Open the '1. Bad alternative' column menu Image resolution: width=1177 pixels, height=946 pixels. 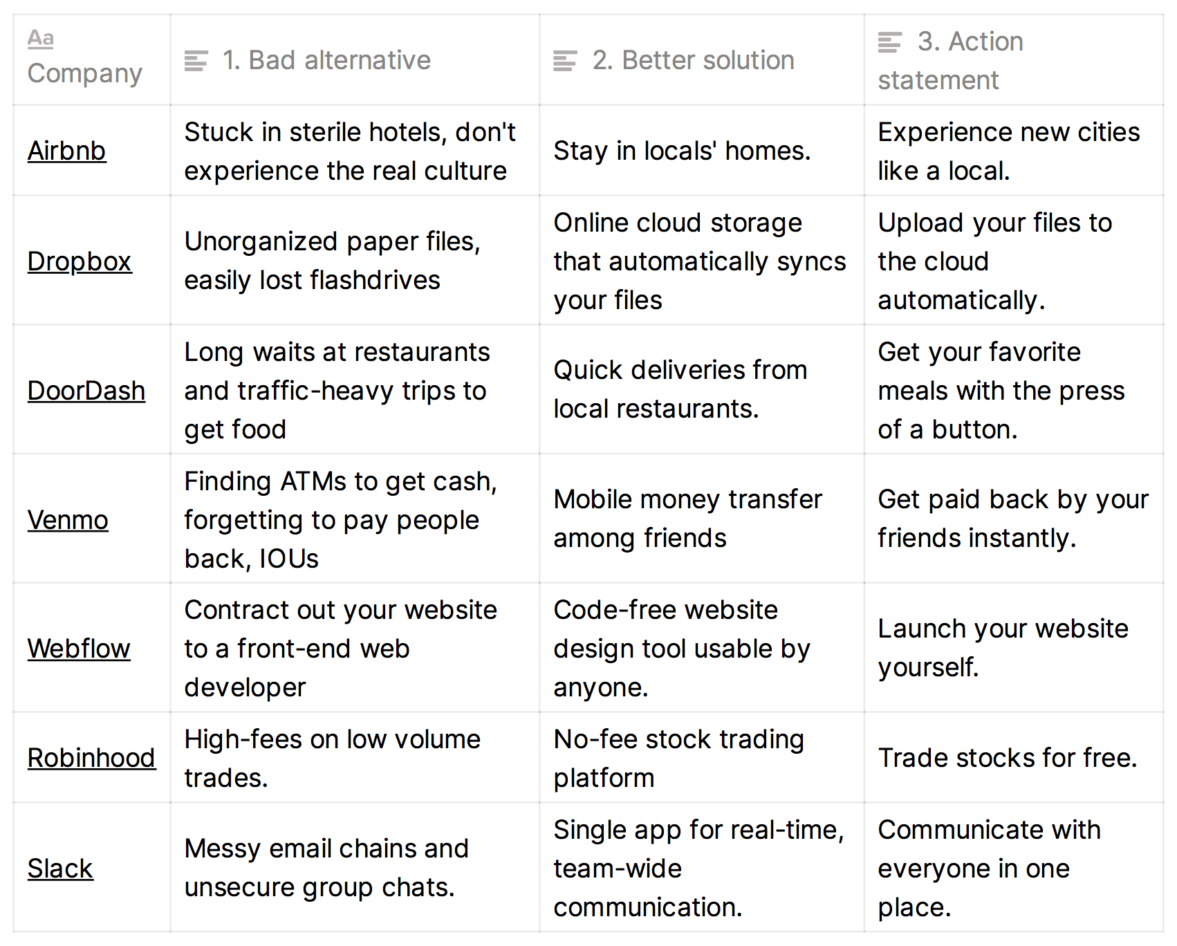click(326, 59)
